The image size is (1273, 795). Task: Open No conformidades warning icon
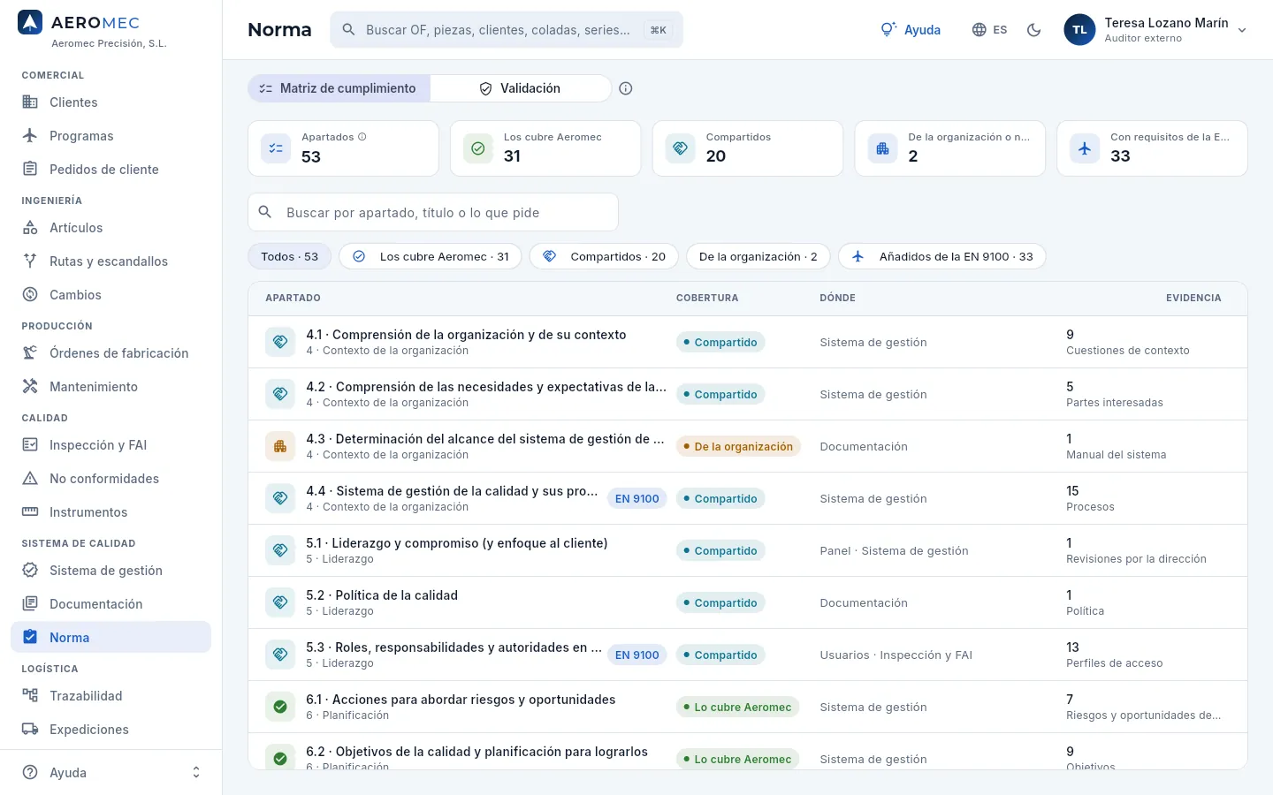(111, 479)
